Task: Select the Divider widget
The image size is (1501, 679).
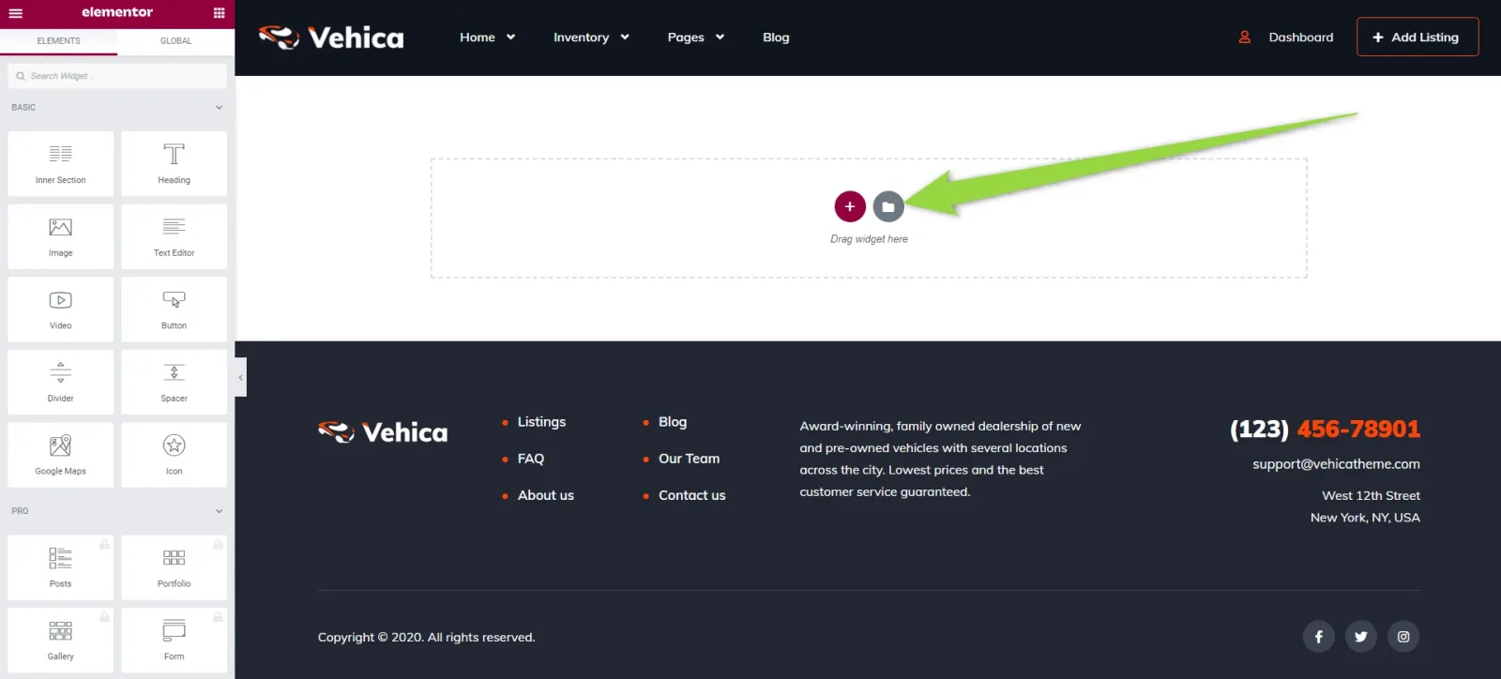Action: 61,383
